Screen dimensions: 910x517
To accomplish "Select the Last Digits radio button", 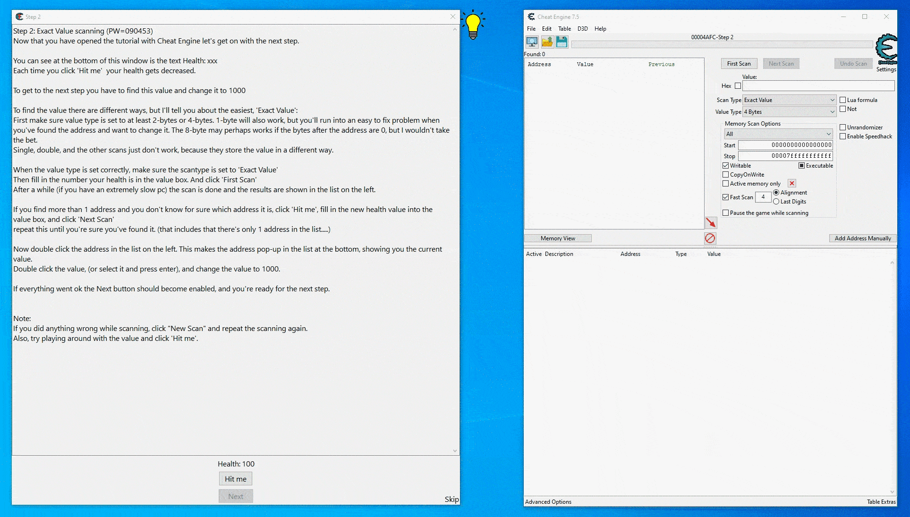I will click(776, 202).
